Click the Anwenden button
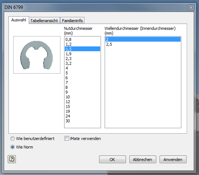This screenshot has width=199, height=175. (173, 160)
